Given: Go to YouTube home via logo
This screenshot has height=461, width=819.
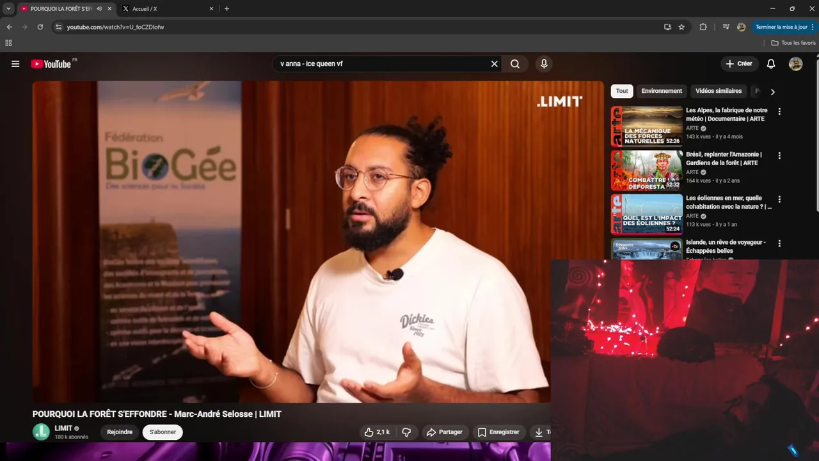Looking at the screenshot, I should (51, 64).
